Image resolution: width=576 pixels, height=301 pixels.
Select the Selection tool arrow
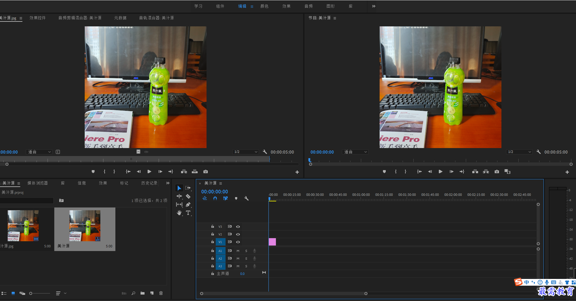point(179,188)
